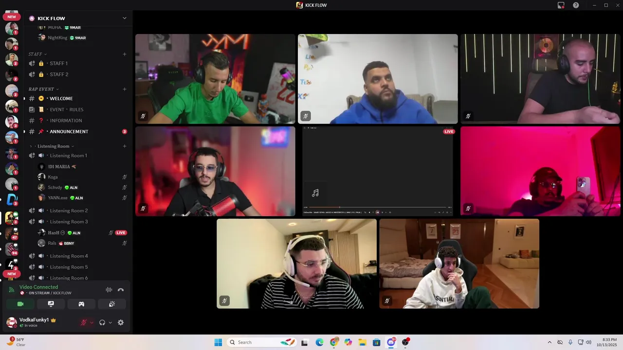This screenshot has width=623, height=350.
Task: Create channel in Listening Room category
Action: point(125,146)
